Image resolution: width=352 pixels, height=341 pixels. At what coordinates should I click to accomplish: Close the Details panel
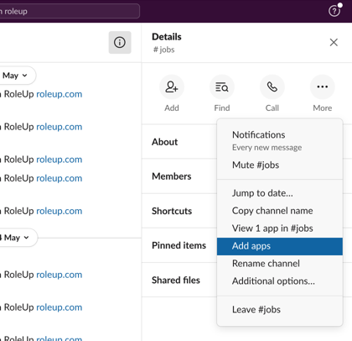click(x=334, y=43)
